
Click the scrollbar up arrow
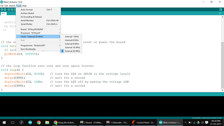click(222, 17)
